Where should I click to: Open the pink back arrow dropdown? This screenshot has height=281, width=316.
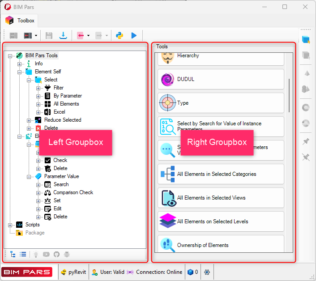pos(88,35)
